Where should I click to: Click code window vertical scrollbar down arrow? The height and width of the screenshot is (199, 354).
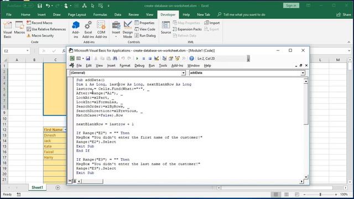(306, 177)
